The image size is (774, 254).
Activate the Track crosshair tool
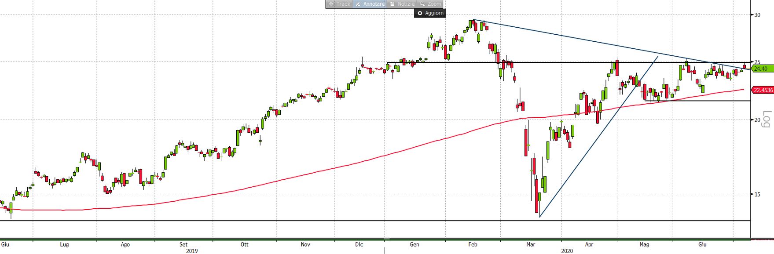click(x=339, y=4)
